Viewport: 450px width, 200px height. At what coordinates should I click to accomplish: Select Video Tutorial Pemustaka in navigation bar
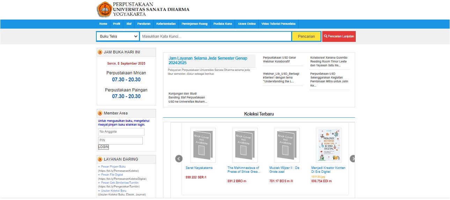click(x=278, y=24)
